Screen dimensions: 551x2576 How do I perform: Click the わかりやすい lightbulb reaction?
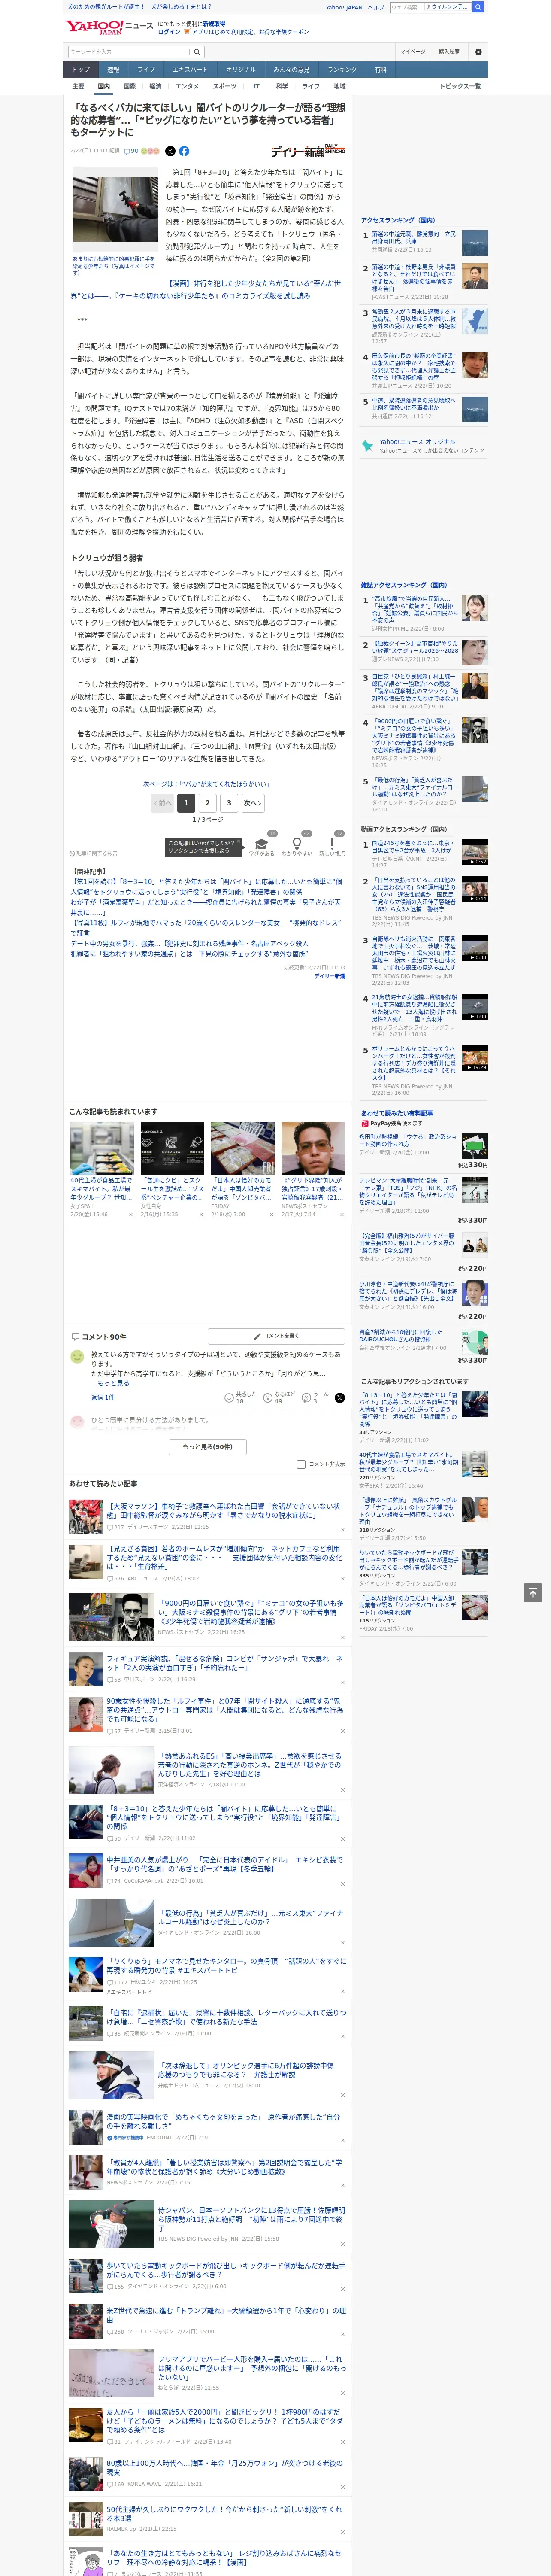(x=297, y=845)
